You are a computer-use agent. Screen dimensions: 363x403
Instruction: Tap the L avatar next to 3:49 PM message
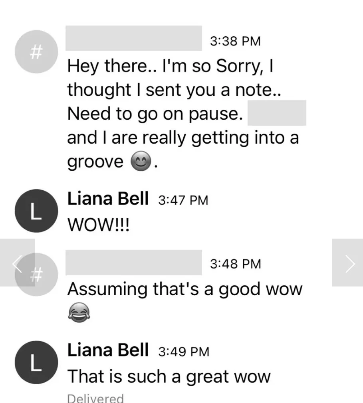click(36, 362)
